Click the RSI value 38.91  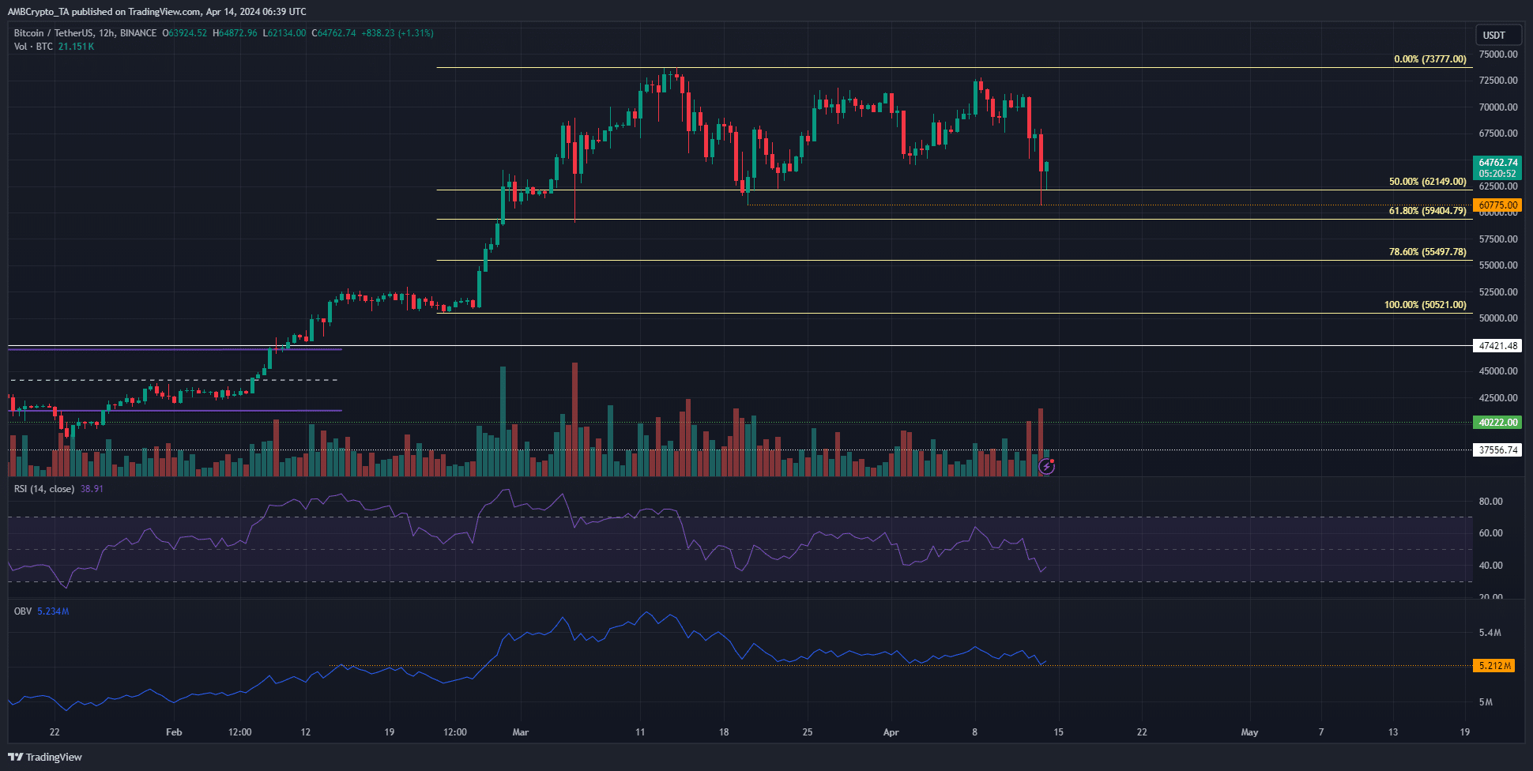click(x=92, y=489)
